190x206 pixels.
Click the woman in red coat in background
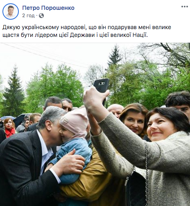click(x=10, y=128)
